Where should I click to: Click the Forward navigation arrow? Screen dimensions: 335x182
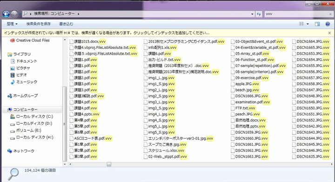(14, 14)
